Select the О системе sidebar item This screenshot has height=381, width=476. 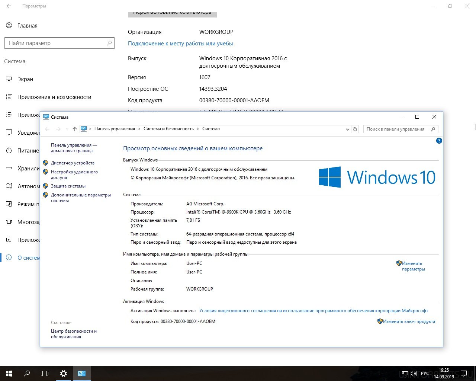coord(22,258)
